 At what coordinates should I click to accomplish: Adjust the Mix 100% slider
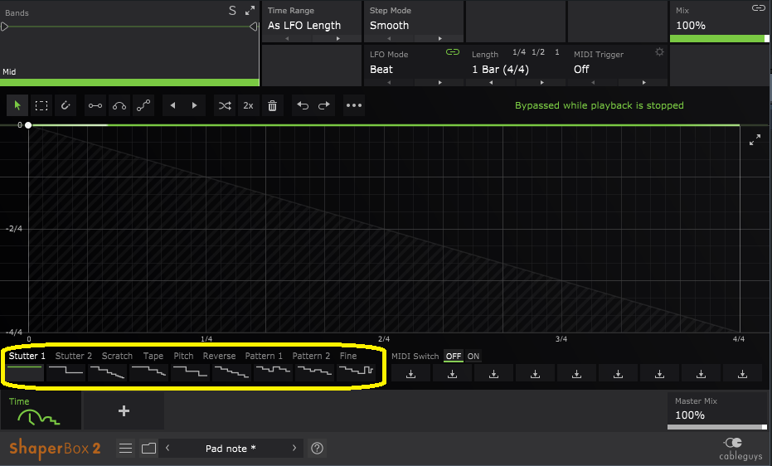coord(719,38)
